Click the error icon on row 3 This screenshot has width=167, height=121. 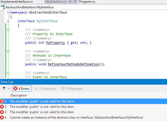tap(2, 112)
